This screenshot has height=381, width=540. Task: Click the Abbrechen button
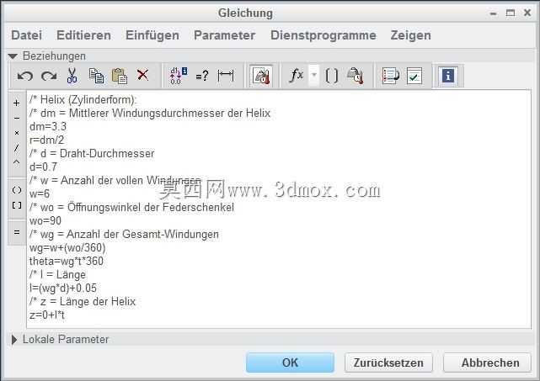[487, 362]
